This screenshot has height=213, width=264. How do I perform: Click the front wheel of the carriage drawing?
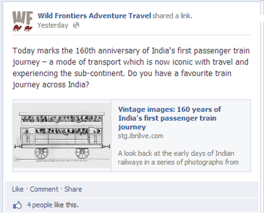[41, 153]
